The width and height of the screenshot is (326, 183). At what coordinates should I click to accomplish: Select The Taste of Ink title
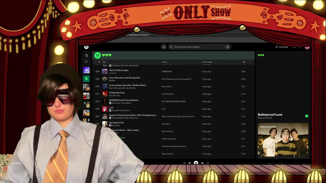[116, 123]
